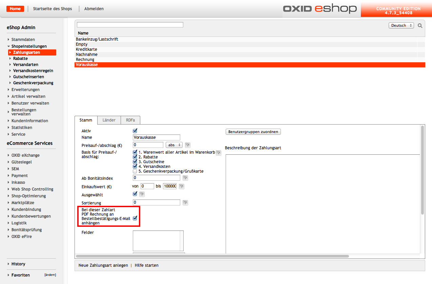The image size is (432, 284).
Task: Enable Geschenkverpackung/Grußkarte checkbox
Action: click(x=135, y=171)
